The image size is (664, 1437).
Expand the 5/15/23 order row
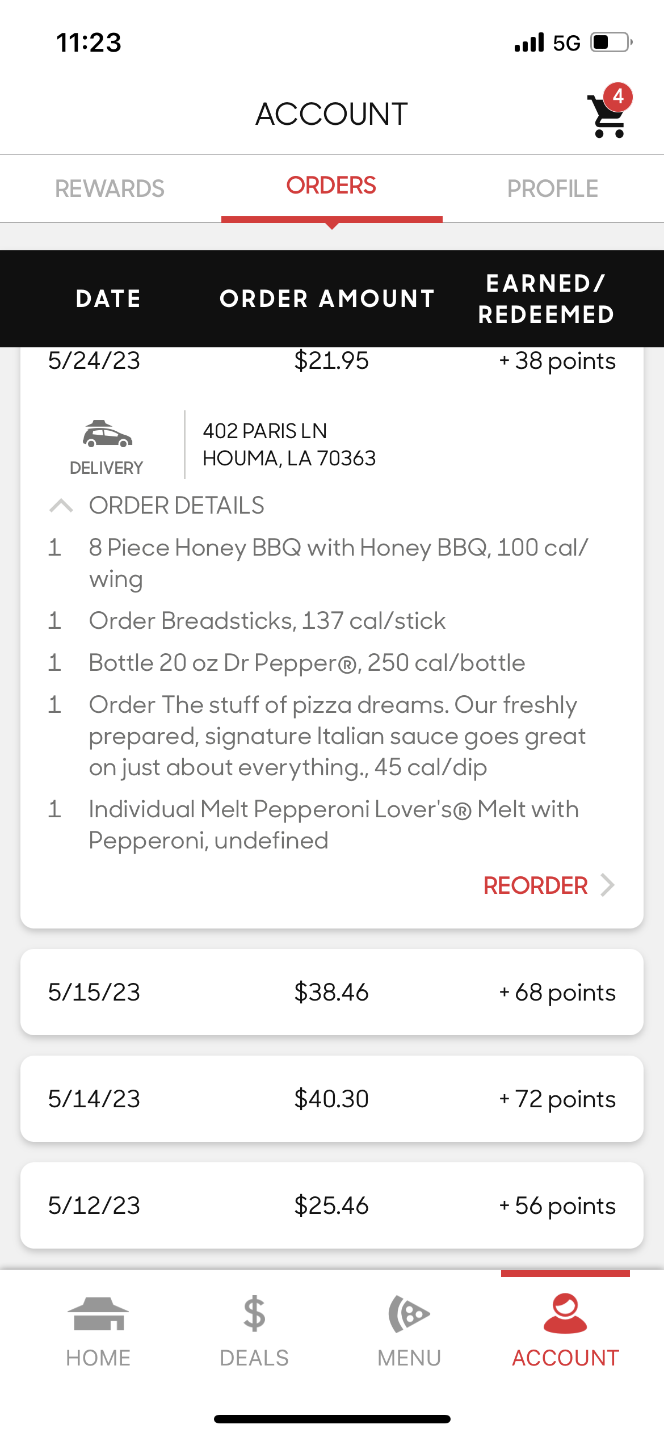332,992
